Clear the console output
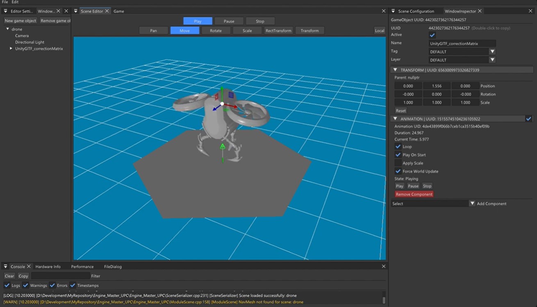 click(x=9, y=276)
